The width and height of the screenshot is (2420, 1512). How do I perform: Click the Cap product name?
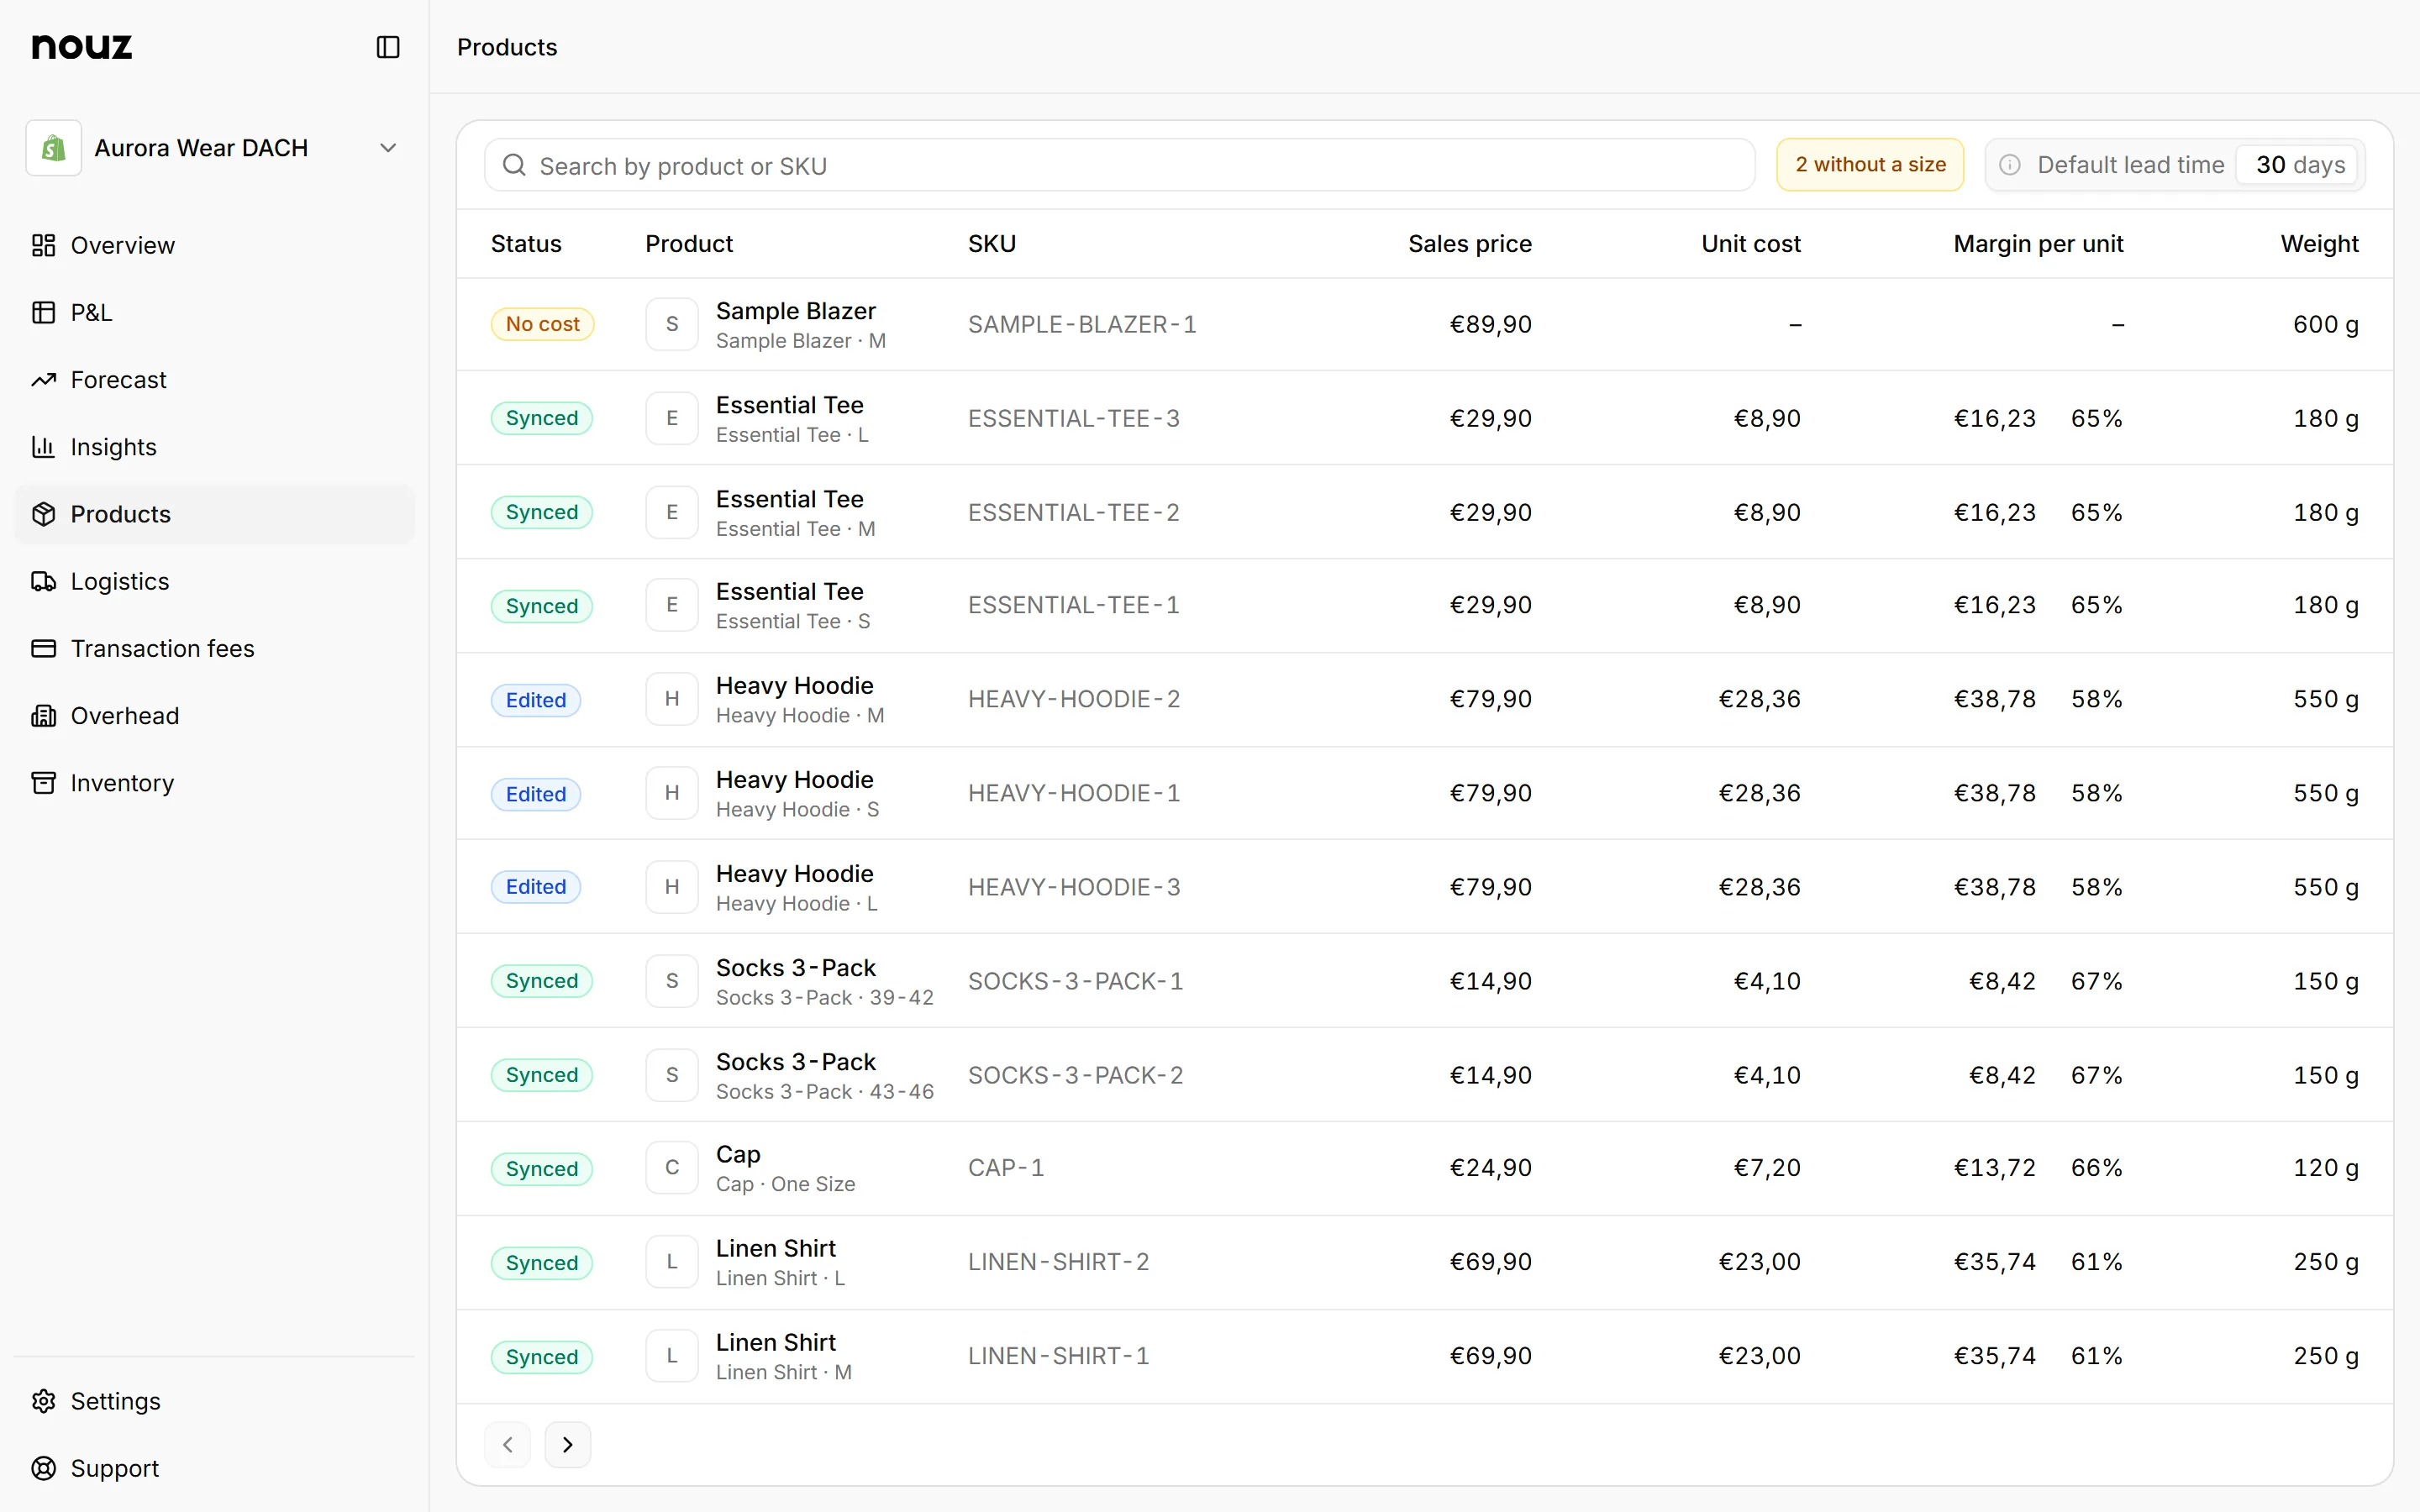(x=738, y=1154)
